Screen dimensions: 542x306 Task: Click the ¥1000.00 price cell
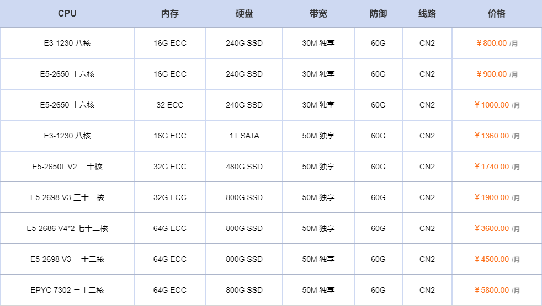click(x=497, y=105)
